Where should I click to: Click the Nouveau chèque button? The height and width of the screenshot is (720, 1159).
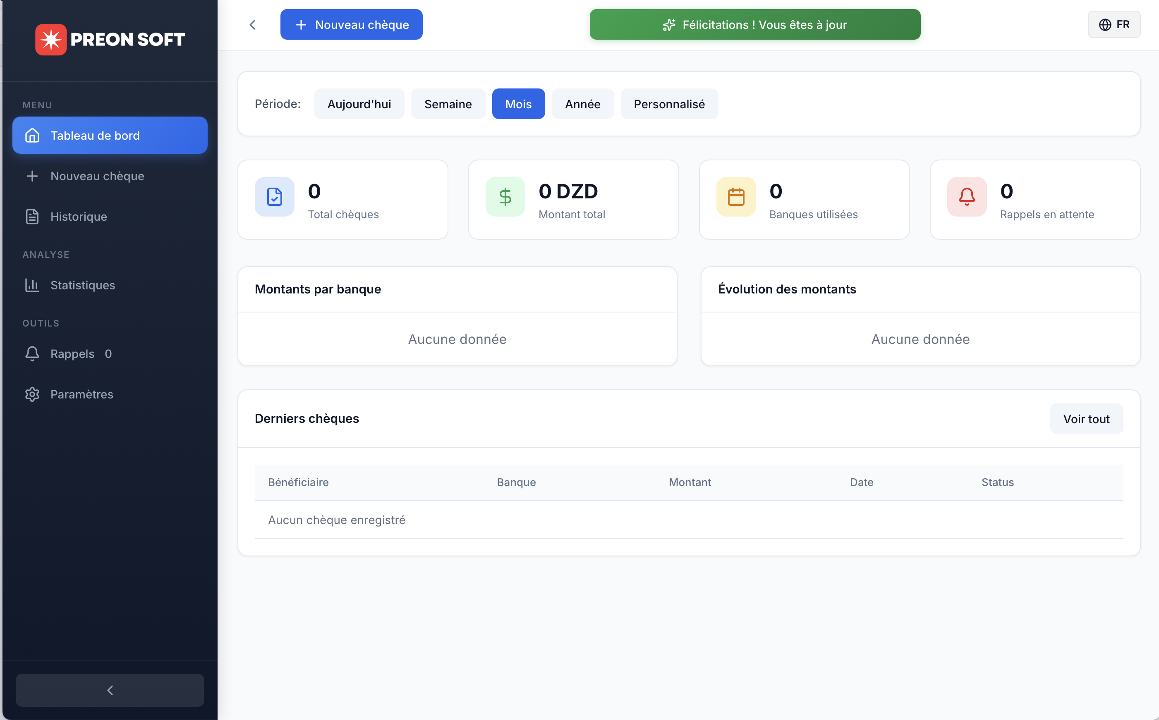tap(351, 24)
